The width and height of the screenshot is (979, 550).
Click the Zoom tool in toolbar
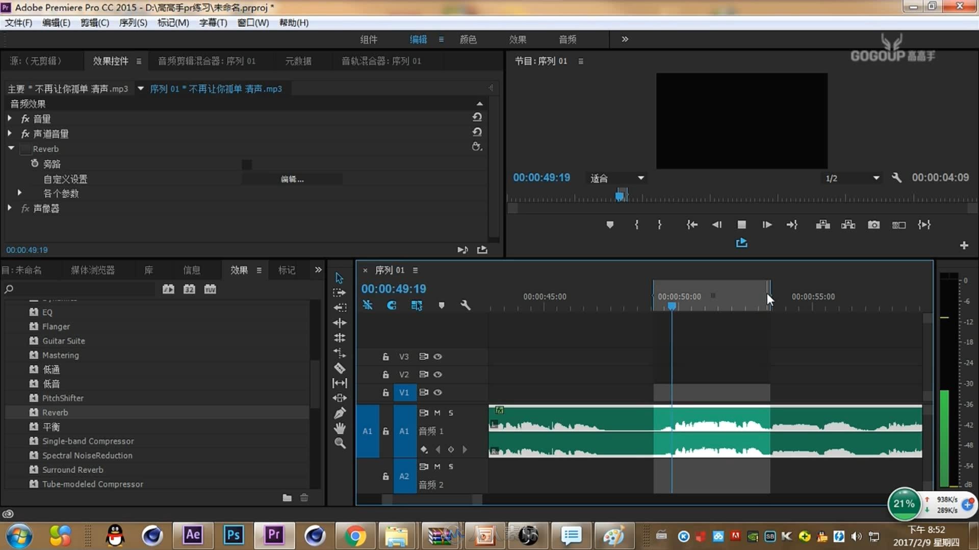(x=340, y=443)
